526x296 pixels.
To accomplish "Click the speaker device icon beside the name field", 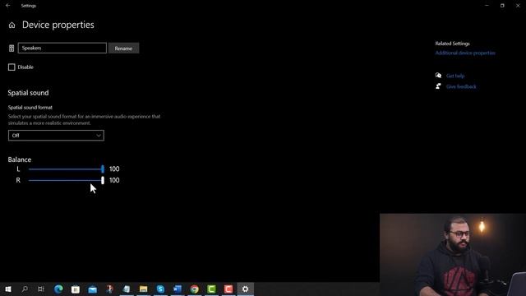I will click(x=12, y=49).
